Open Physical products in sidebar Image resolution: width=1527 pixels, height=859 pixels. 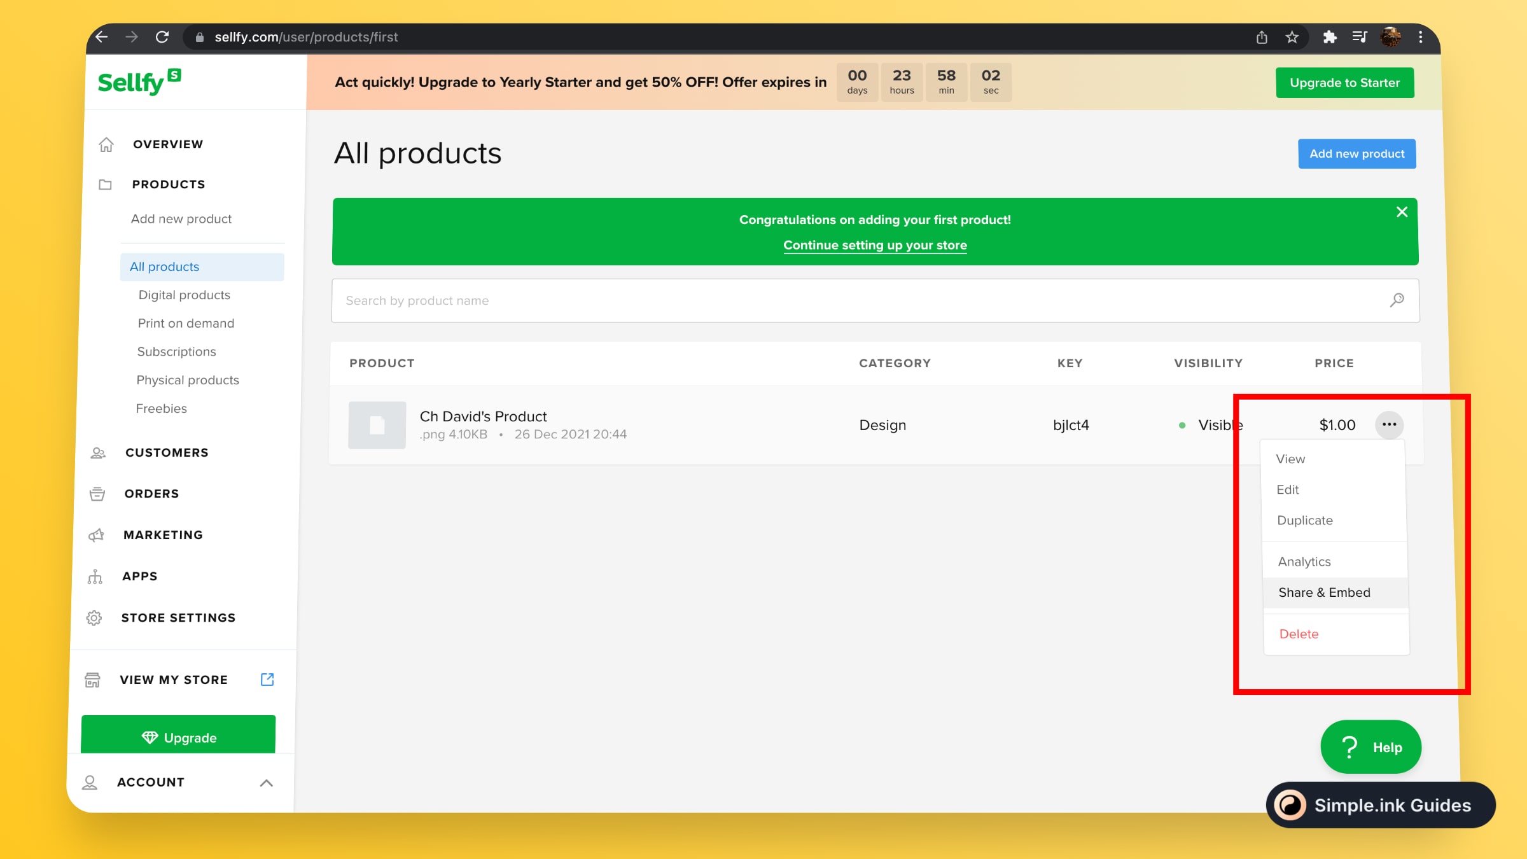(x=188, y=380)
